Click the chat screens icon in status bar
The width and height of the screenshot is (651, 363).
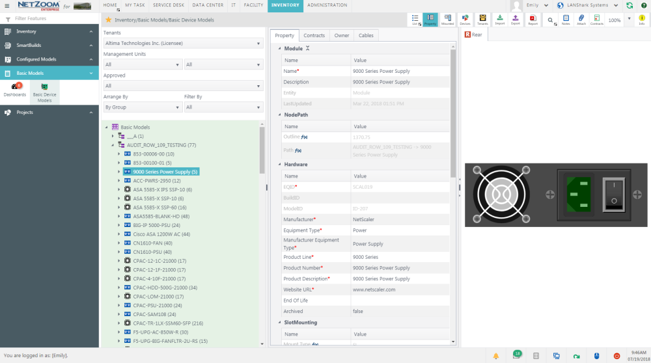[557, 356]
